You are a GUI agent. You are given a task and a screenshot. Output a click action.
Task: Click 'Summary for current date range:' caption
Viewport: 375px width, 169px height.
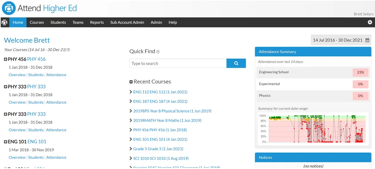[283, 108]
